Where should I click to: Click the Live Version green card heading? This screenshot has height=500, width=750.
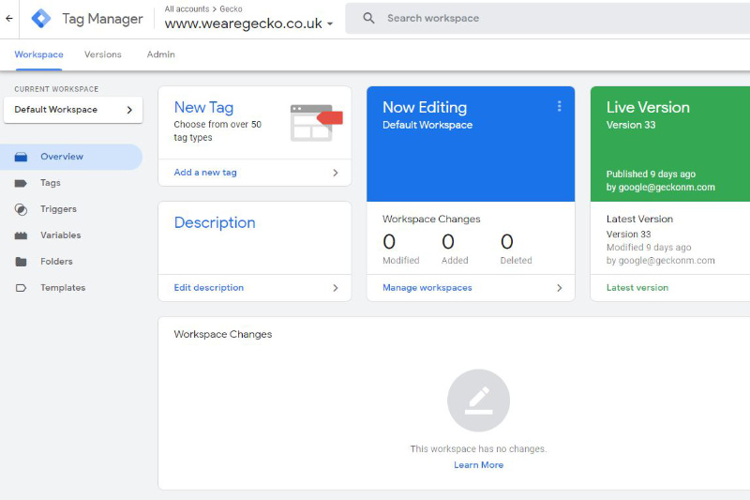click(x=648, y=107)
